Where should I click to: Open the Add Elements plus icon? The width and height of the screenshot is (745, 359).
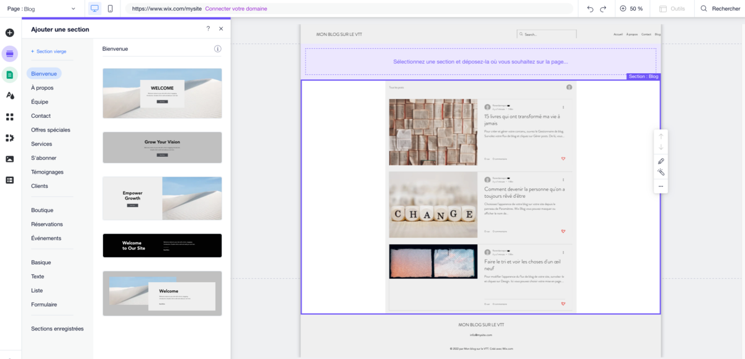tap(9, 33)
